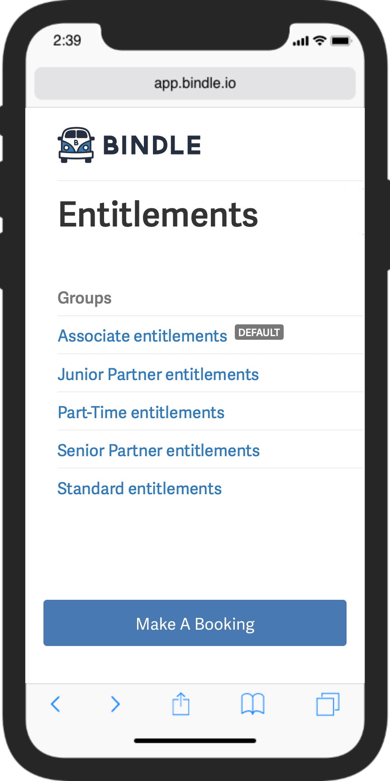Tap the Safari forward arrow
This screenshot has width=390, height=781.
pyautogui.click(x=115, y=704)
